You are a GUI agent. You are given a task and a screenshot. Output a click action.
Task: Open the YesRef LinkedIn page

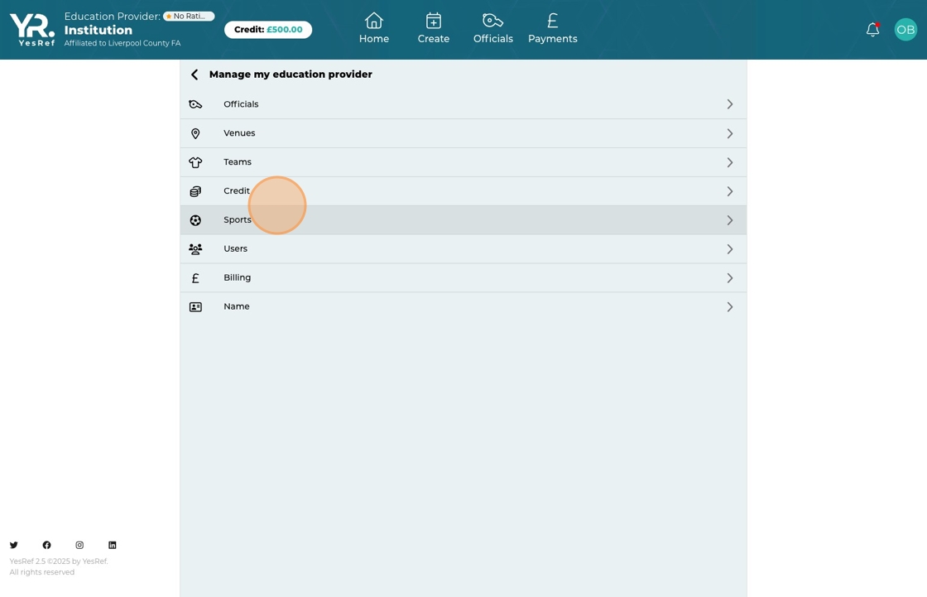[x=113, y=545]
